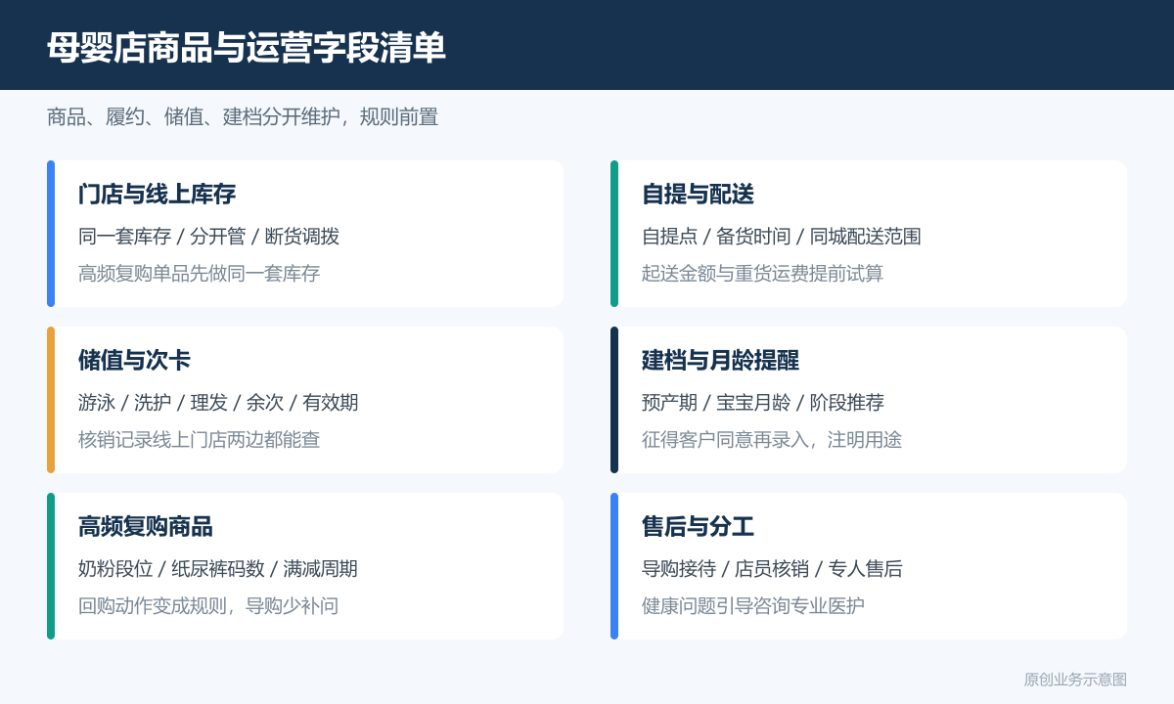Image resolution: width=1174 pixels, height=704 pixels.
Task: Click the title 母婴店商品与运营字段清单
Action: (x=246, y=47)
